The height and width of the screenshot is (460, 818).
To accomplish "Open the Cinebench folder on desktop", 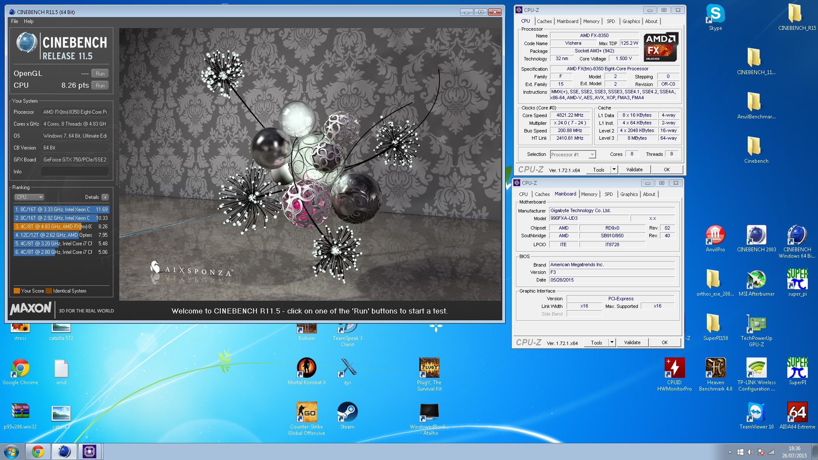I will point(756,150).
